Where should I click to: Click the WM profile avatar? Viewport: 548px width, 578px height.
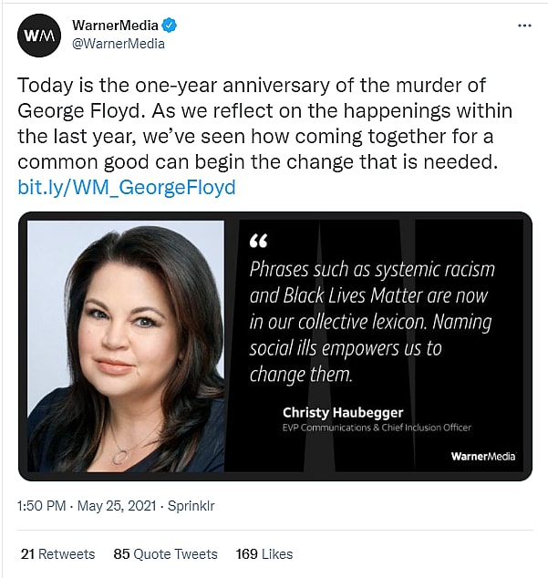39,34
